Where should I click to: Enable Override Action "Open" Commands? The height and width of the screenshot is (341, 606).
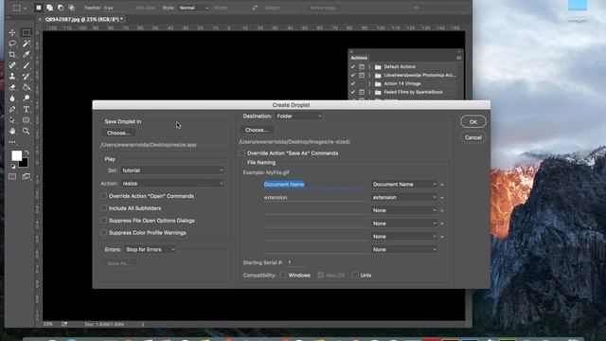click(103, 196)
